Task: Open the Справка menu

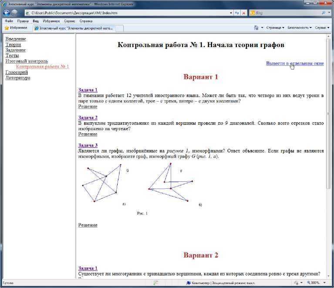Action: coord(86,21)
